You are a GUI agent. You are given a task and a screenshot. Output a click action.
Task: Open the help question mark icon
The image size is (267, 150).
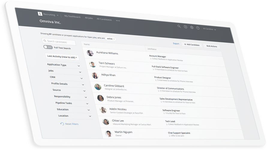point(198,28)
